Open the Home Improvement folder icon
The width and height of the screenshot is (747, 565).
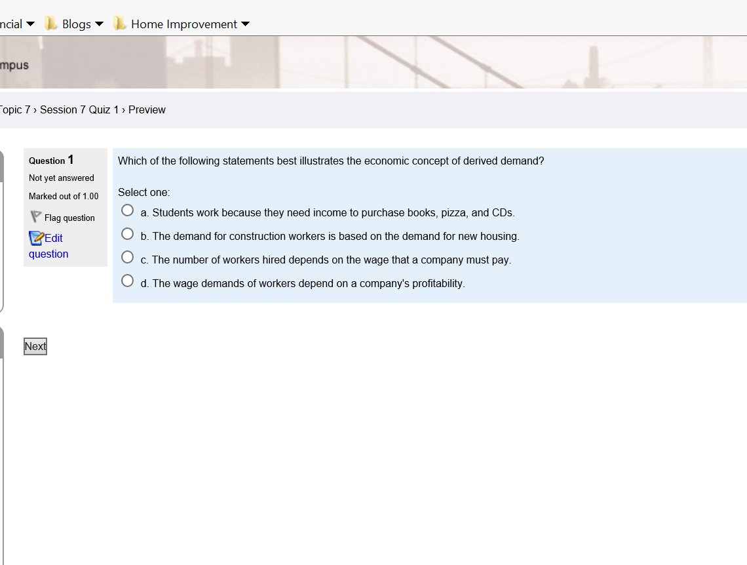pyautogui.click(x=119, y=23)
